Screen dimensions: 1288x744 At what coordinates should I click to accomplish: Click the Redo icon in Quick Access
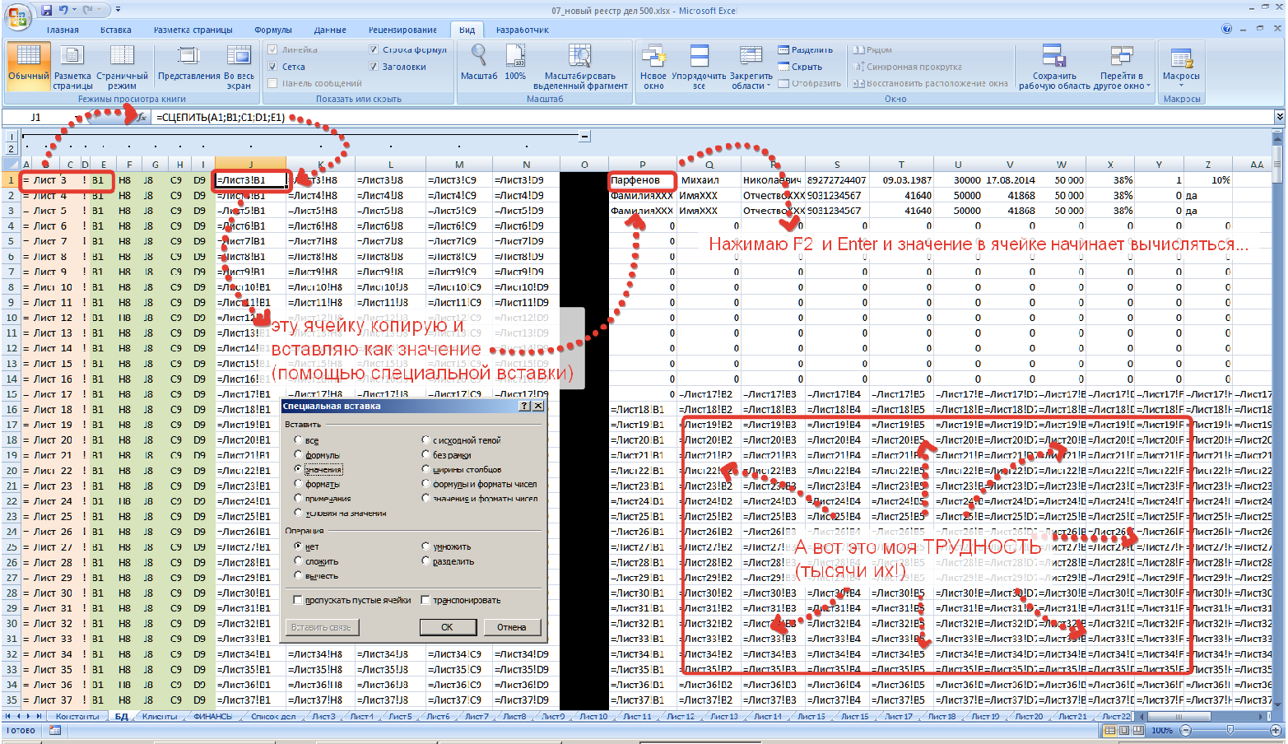(x=89, y=10)
